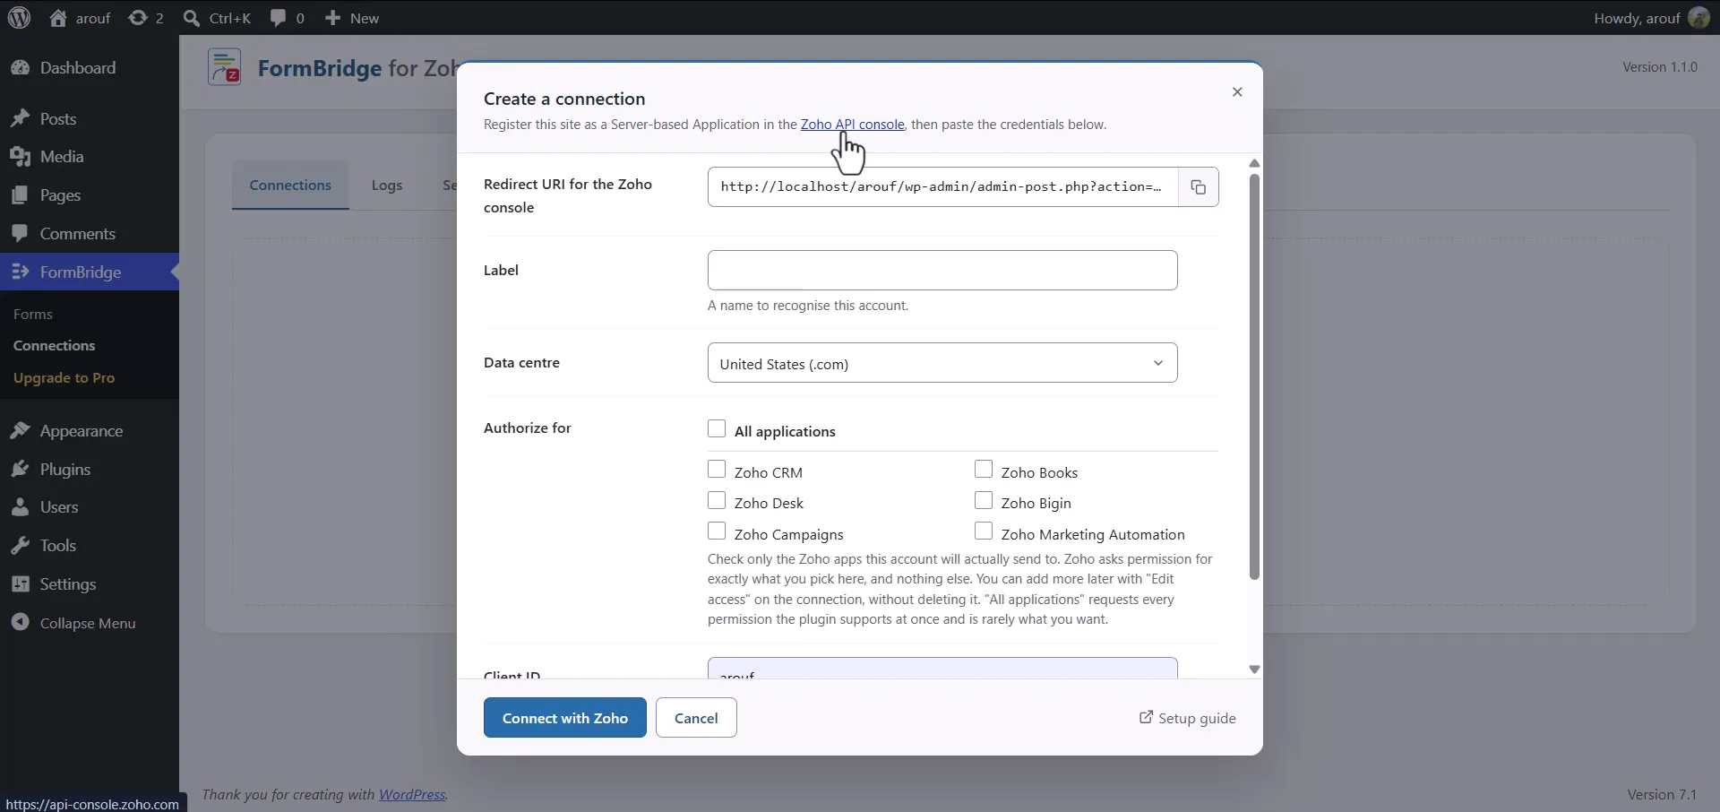Screen dimensions: 1720x812
Task: Follow the WordPress footer link
Action: [412, 795]
